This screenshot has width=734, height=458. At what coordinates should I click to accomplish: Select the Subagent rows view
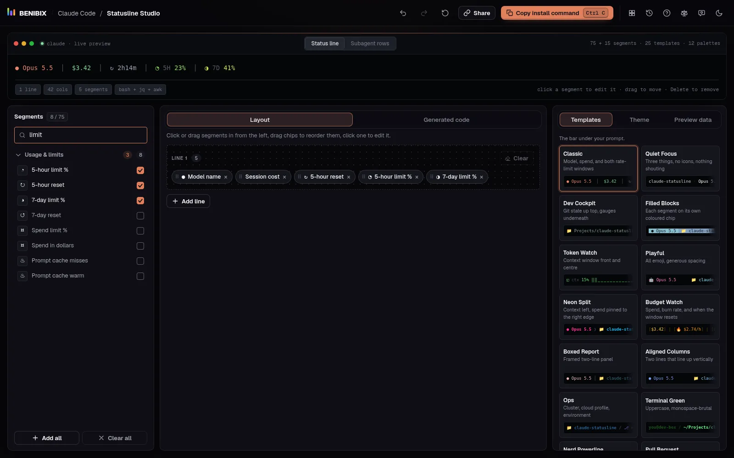click(370, 44)
